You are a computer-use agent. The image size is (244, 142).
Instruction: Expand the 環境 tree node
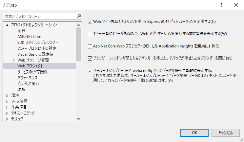click(7, 96)
